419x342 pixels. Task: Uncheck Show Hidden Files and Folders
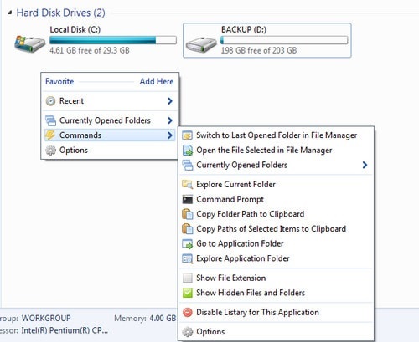(188, 293)
